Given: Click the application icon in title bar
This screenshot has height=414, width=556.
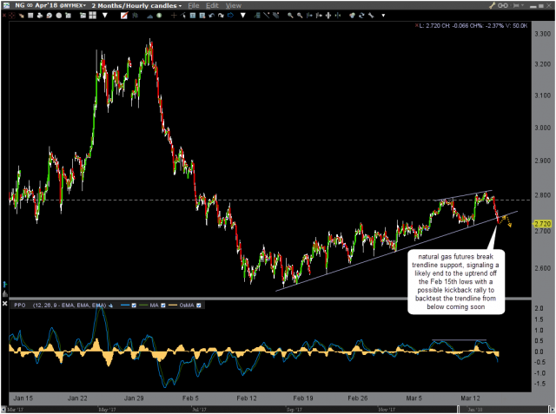Looking at the screenshot, I should [6, 6].
